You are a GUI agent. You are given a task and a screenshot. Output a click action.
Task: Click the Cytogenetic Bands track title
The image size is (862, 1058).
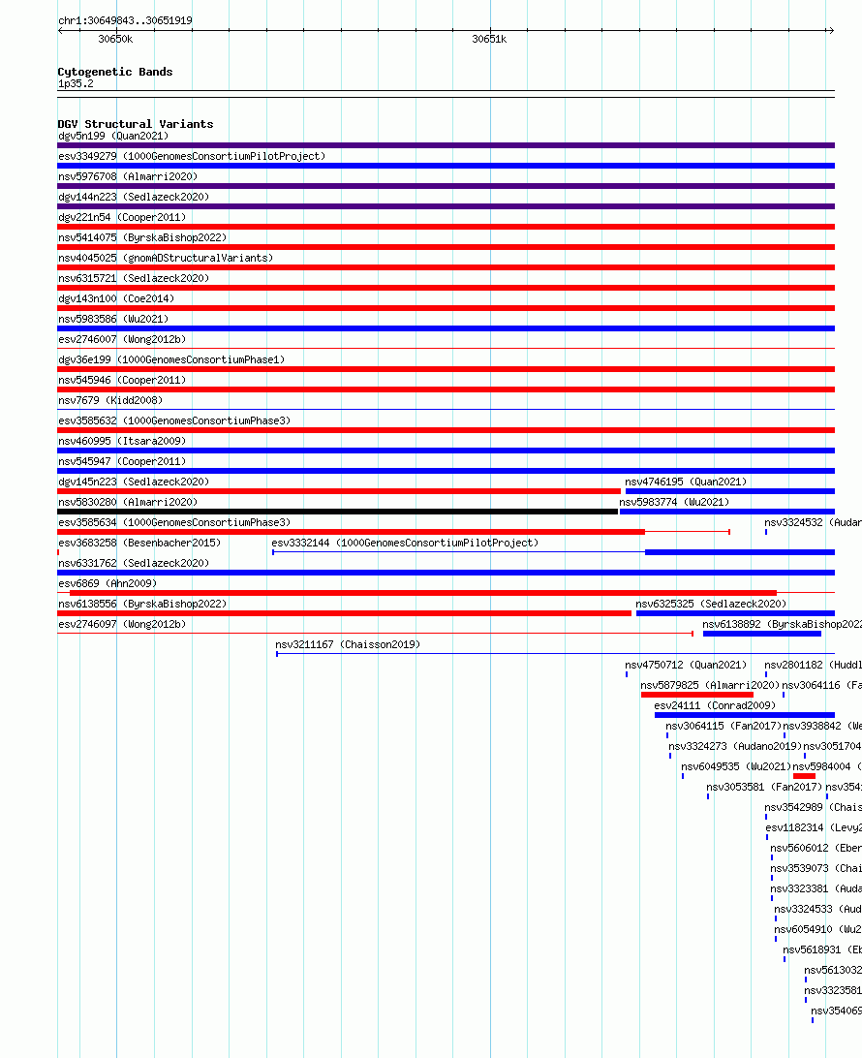point(115,72)
